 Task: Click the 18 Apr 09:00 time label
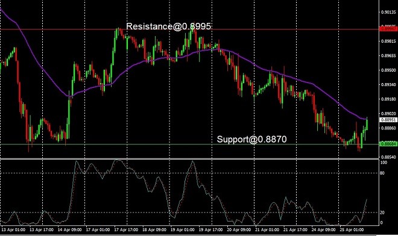pyautogui.click(x=154, y=229)
